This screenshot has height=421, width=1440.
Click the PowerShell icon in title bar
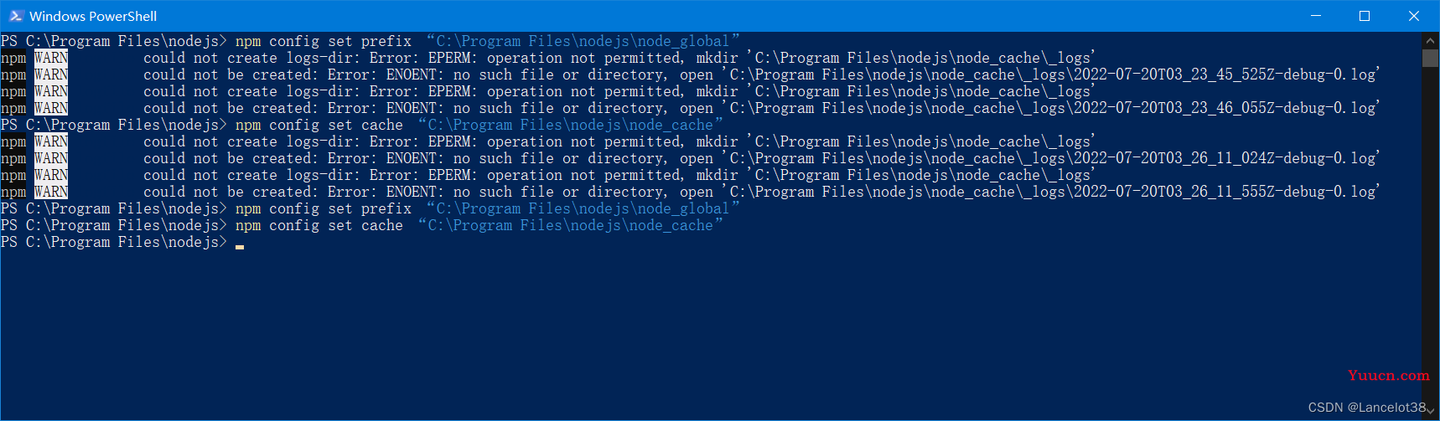click(16, 16)
